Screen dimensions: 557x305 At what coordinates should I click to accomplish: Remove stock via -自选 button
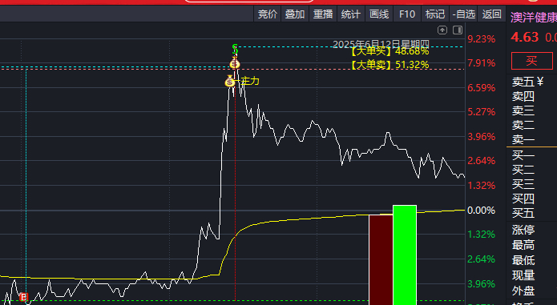pyautogui.click(x=463, y=14)
